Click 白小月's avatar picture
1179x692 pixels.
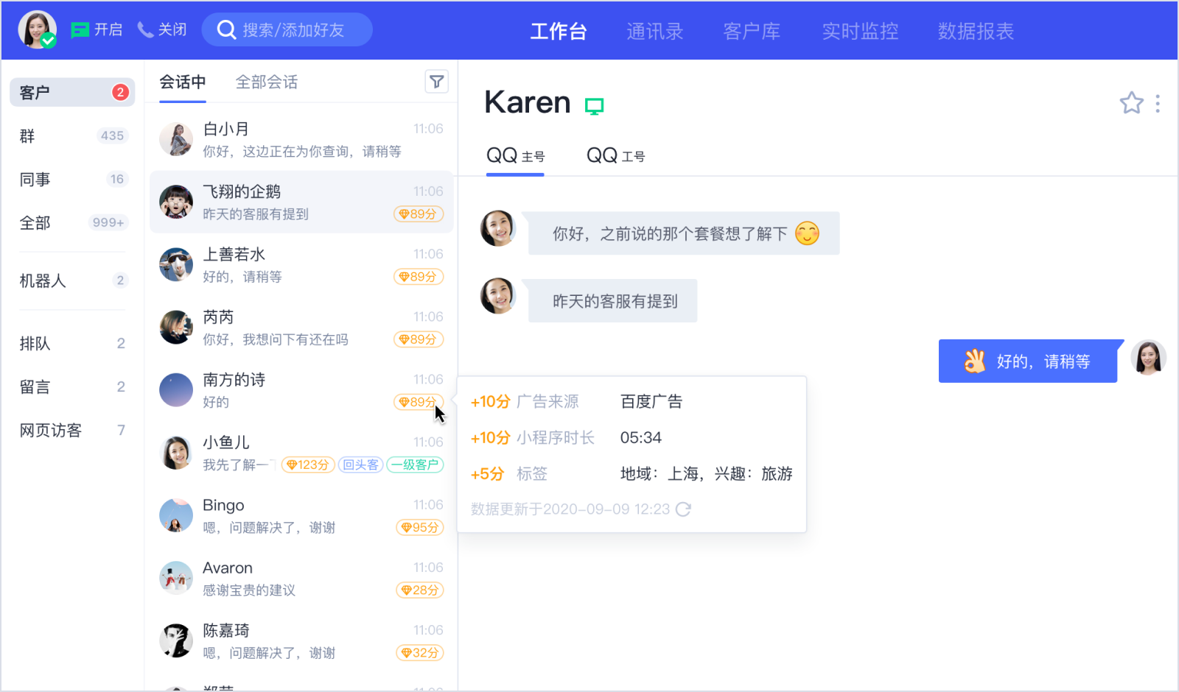[x=176, y=140]
